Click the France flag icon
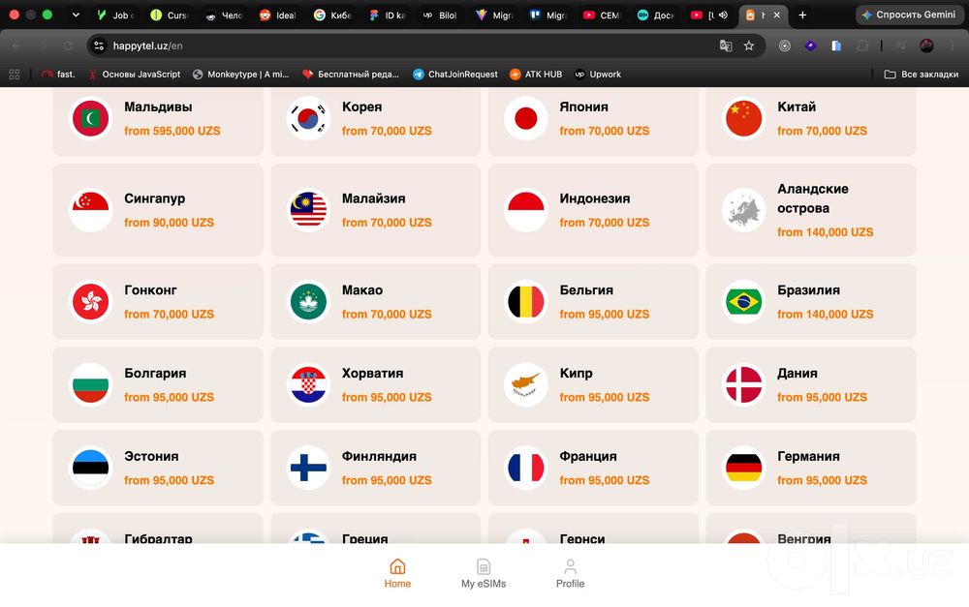Screen dimensions: 969x607 click(x=526, y=468)
